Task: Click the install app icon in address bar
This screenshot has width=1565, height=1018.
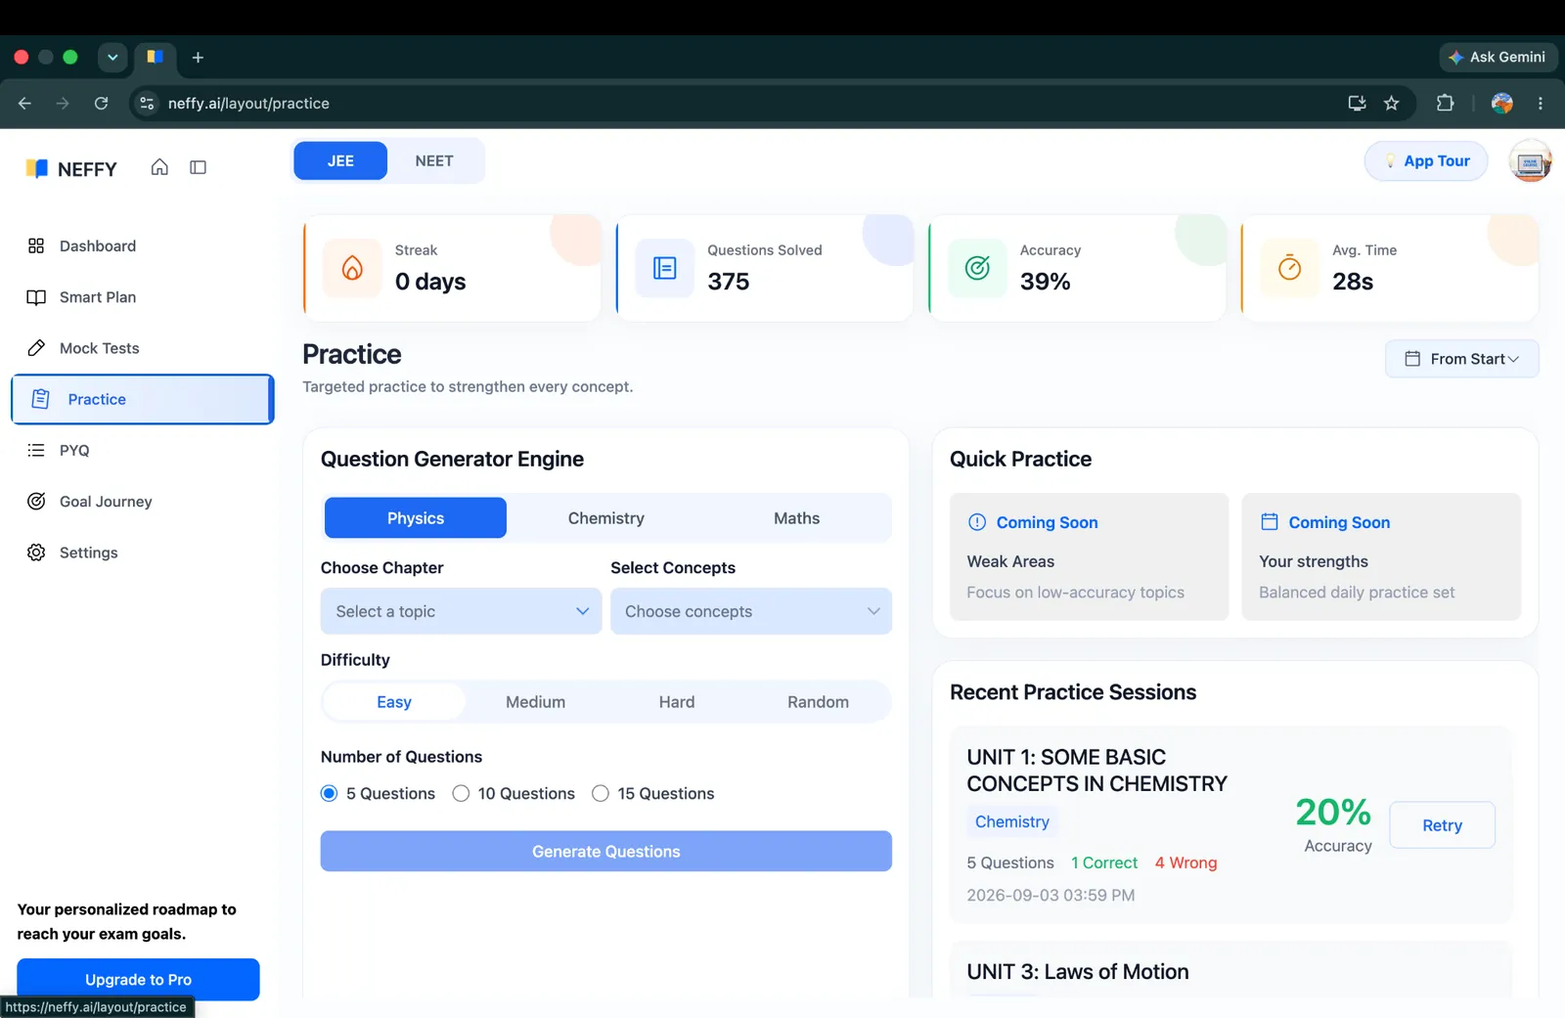Action: (1357, 103)
